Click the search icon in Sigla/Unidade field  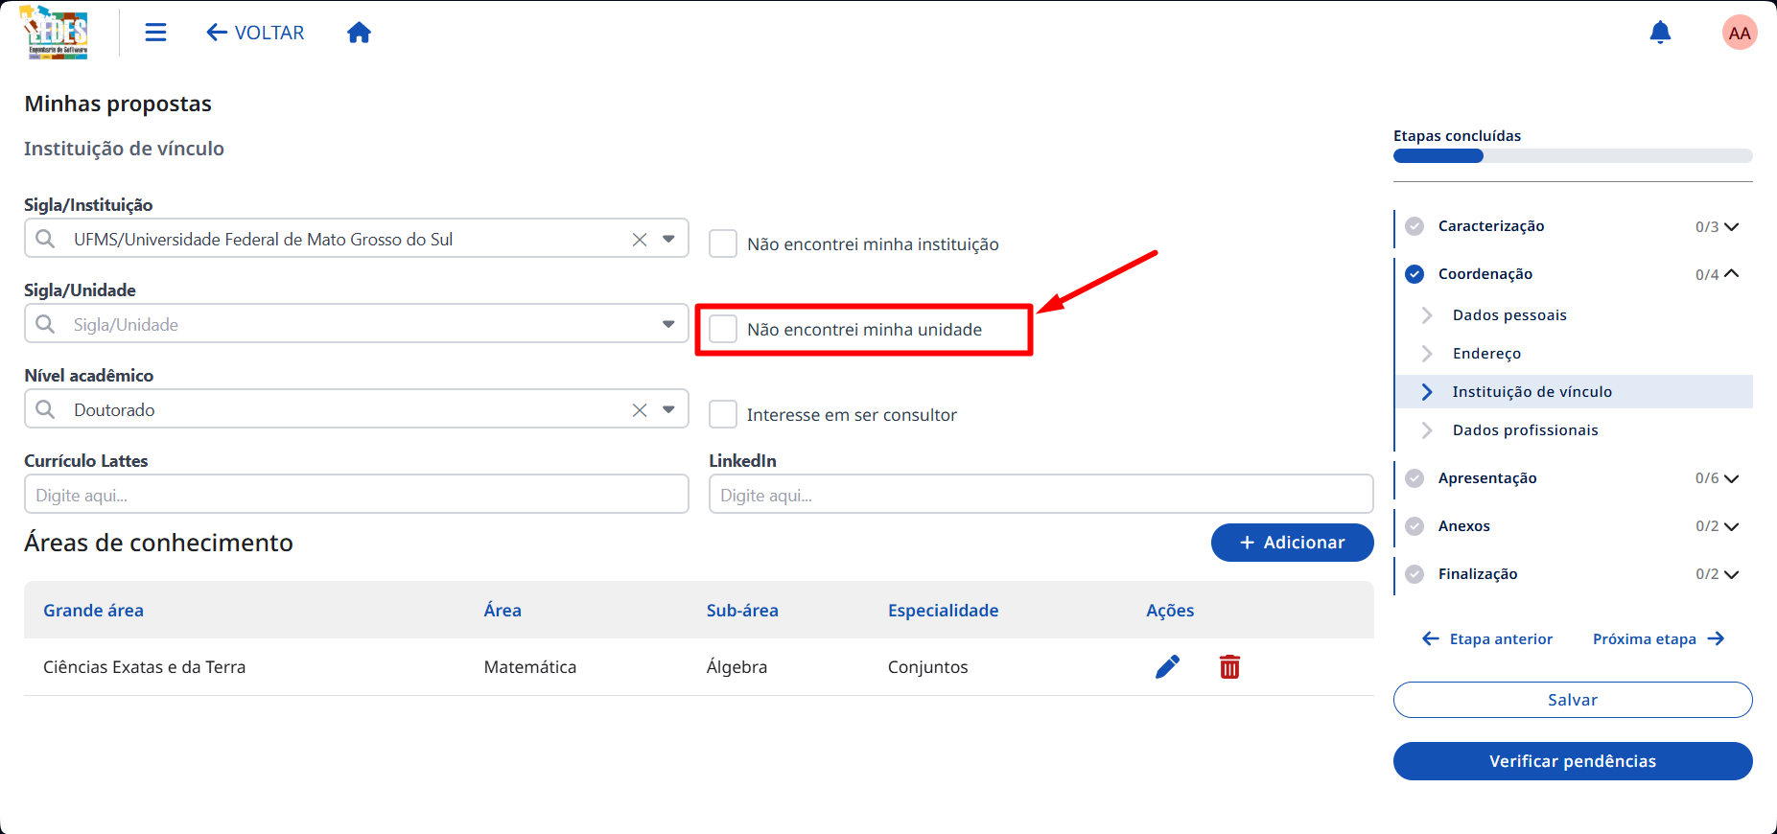[45, 324]
